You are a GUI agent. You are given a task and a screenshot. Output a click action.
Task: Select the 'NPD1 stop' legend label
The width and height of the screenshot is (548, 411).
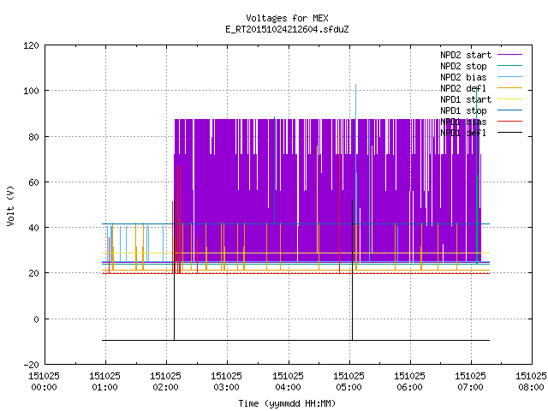click(x=463, y=110)
